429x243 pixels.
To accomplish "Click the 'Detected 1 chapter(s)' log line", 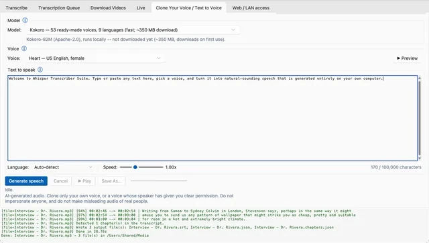I will 82,224.
